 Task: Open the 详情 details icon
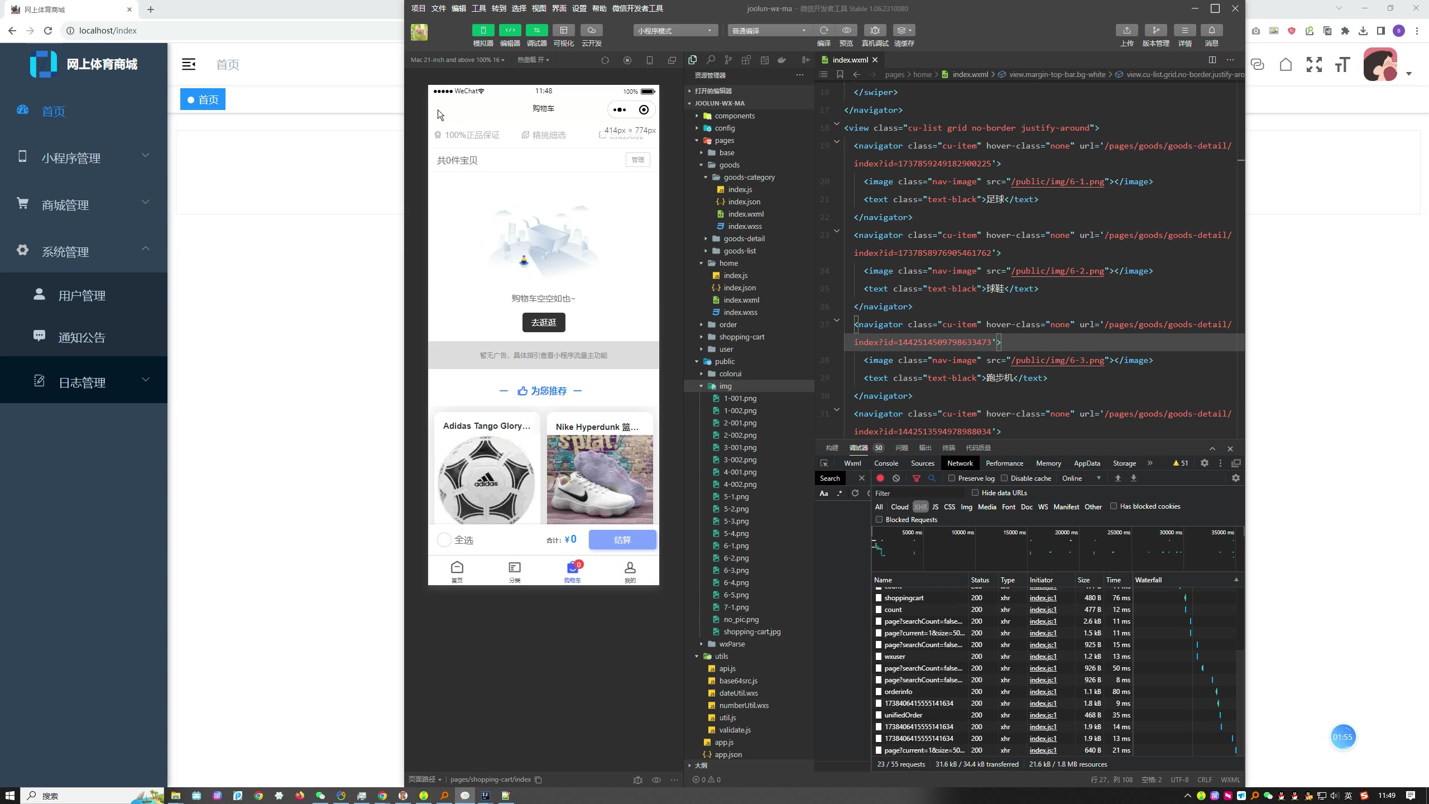pyautogui.click(x=1185, y=30)
